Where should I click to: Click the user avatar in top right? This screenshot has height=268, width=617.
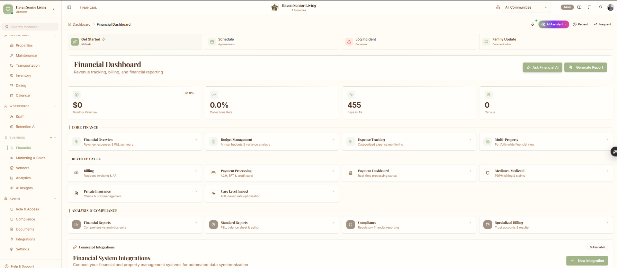point(611,7)
